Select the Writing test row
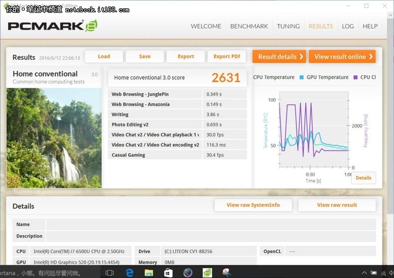The width and height of the screenshot is (394, 278). click(x=178, y=114)
